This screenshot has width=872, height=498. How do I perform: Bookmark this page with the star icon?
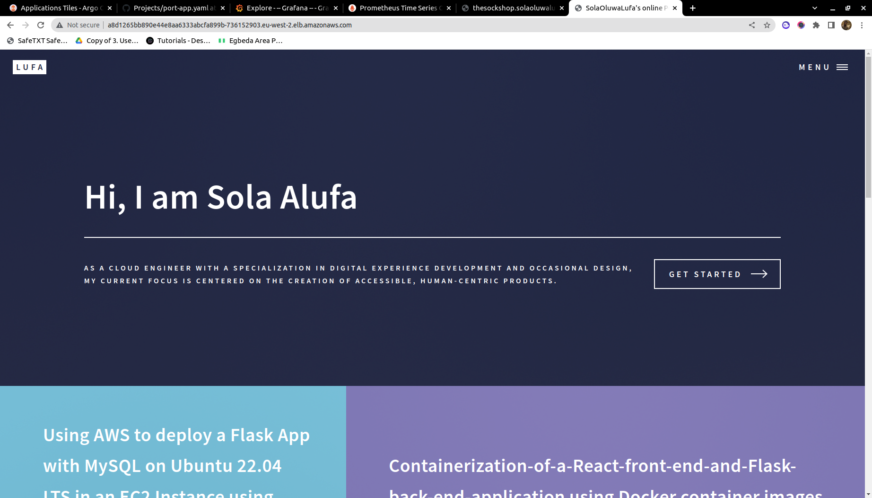pos(767,25)
